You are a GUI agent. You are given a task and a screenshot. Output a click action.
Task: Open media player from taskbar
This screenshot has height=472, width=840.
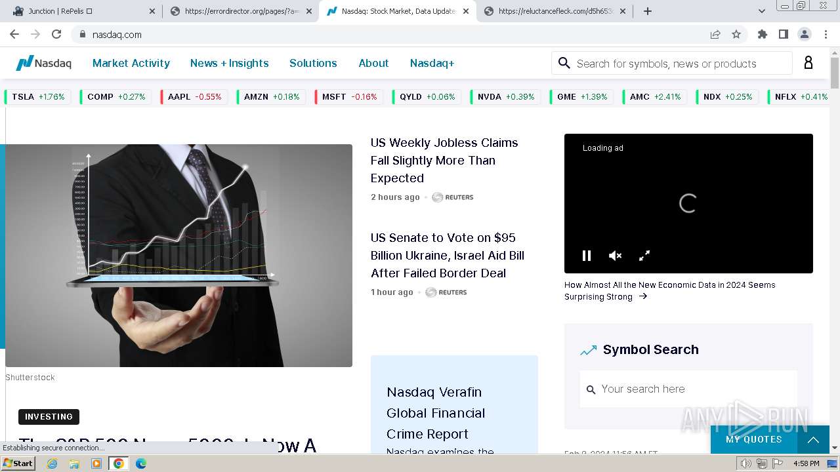click(96, 463)
